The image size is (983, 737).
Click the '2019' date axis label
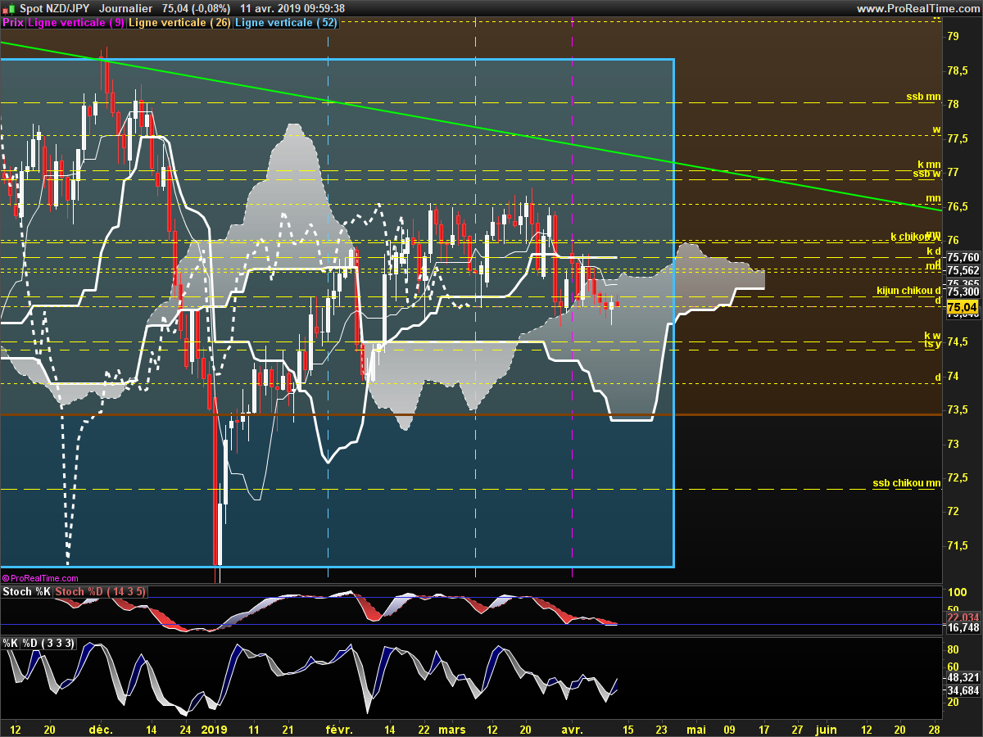(215, 729)
